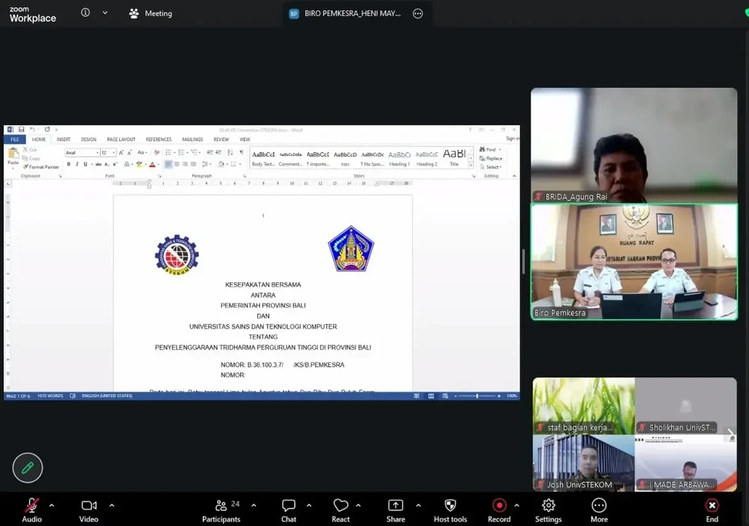Expand the arrow next to Participants
749x526 pixels.
pos(254,505)
